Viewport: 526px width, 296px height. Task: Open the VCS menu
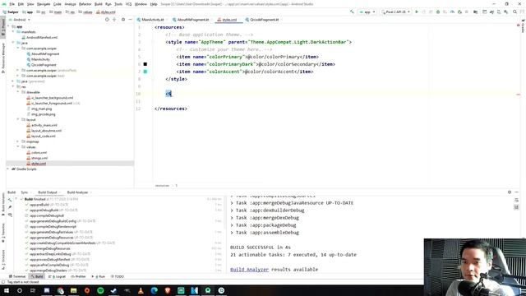(x=128, y=4)
